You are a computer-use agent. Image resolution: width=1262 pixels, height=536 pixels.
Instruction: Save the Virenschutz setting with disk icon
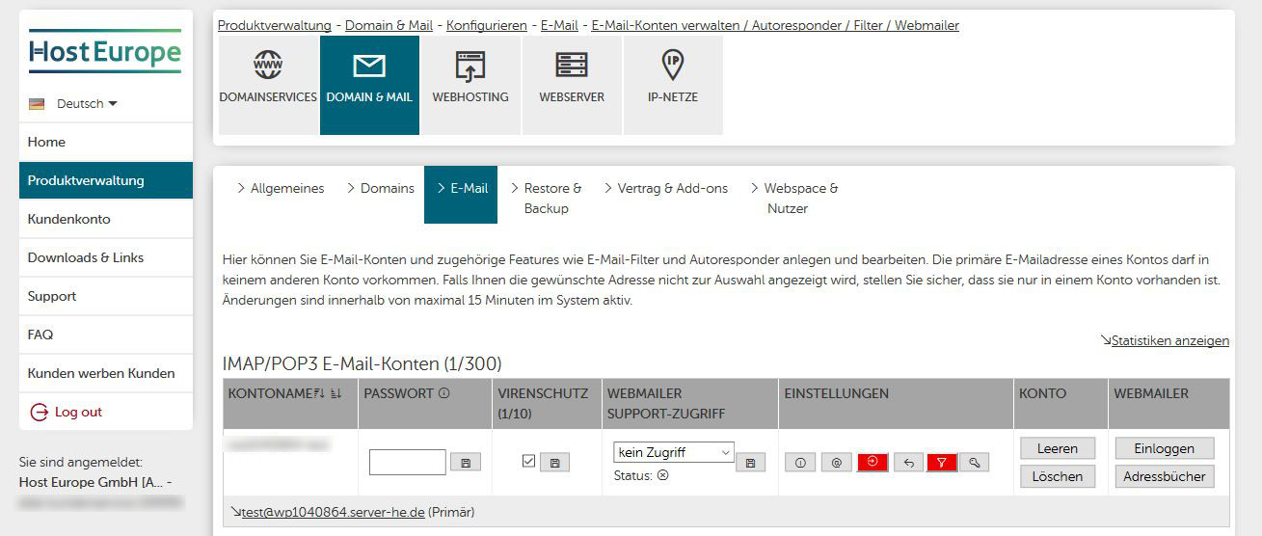coord(554,463)
